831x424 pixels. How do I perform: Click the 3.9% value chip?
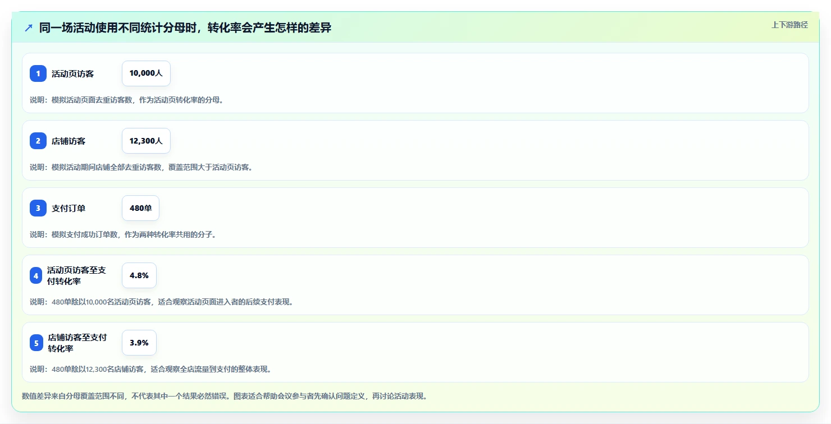pyautogui.click(x=139, y=343)
